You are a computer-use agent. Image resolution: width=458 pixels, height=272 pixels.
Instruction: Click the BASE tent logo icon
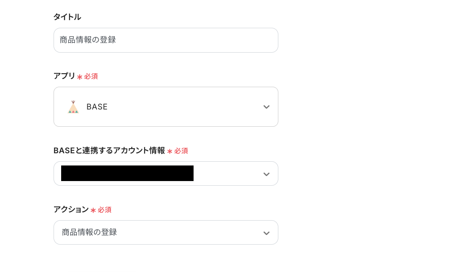[73, 107]
